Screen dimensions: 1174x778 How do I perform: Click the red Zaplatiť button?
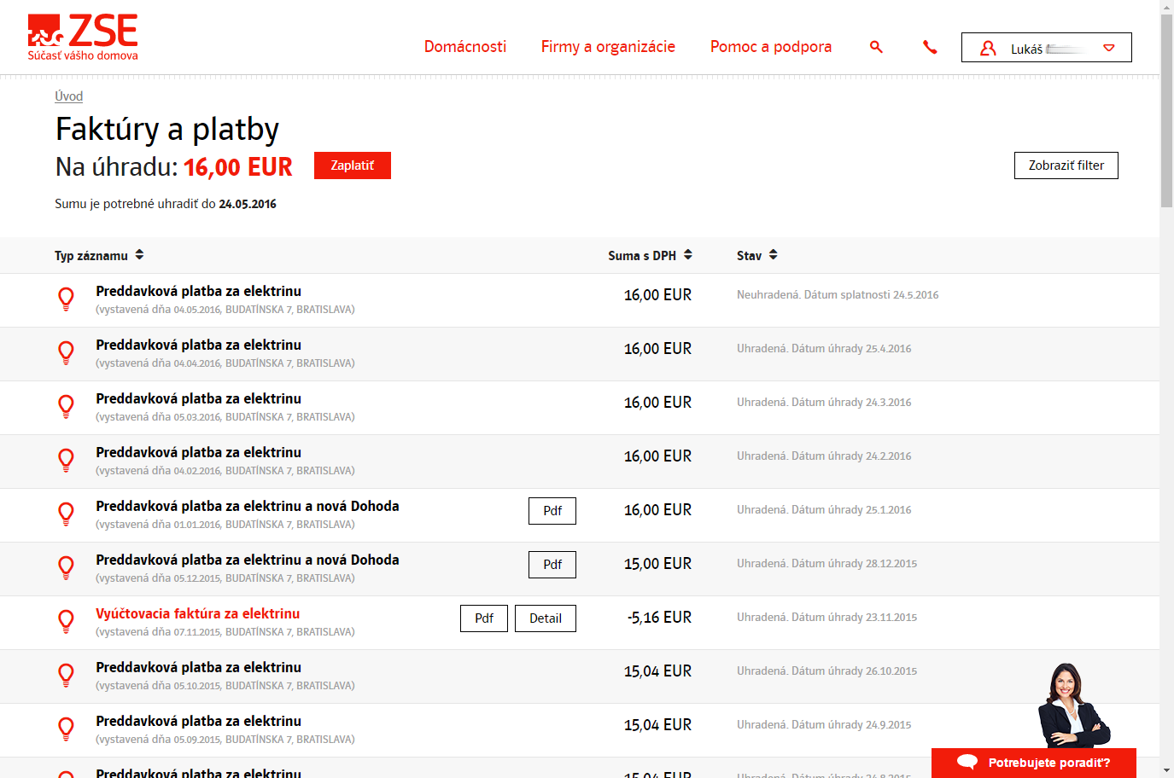point(353,165)
